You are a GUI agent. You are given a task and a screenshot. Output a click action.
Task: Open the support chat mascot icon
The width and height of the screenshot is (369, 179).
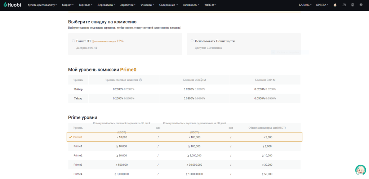[x=360, y=170]
